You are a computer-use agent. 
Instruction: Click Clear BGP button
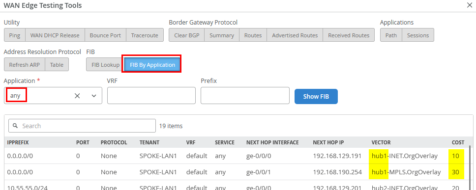click(x=187, y=35)
